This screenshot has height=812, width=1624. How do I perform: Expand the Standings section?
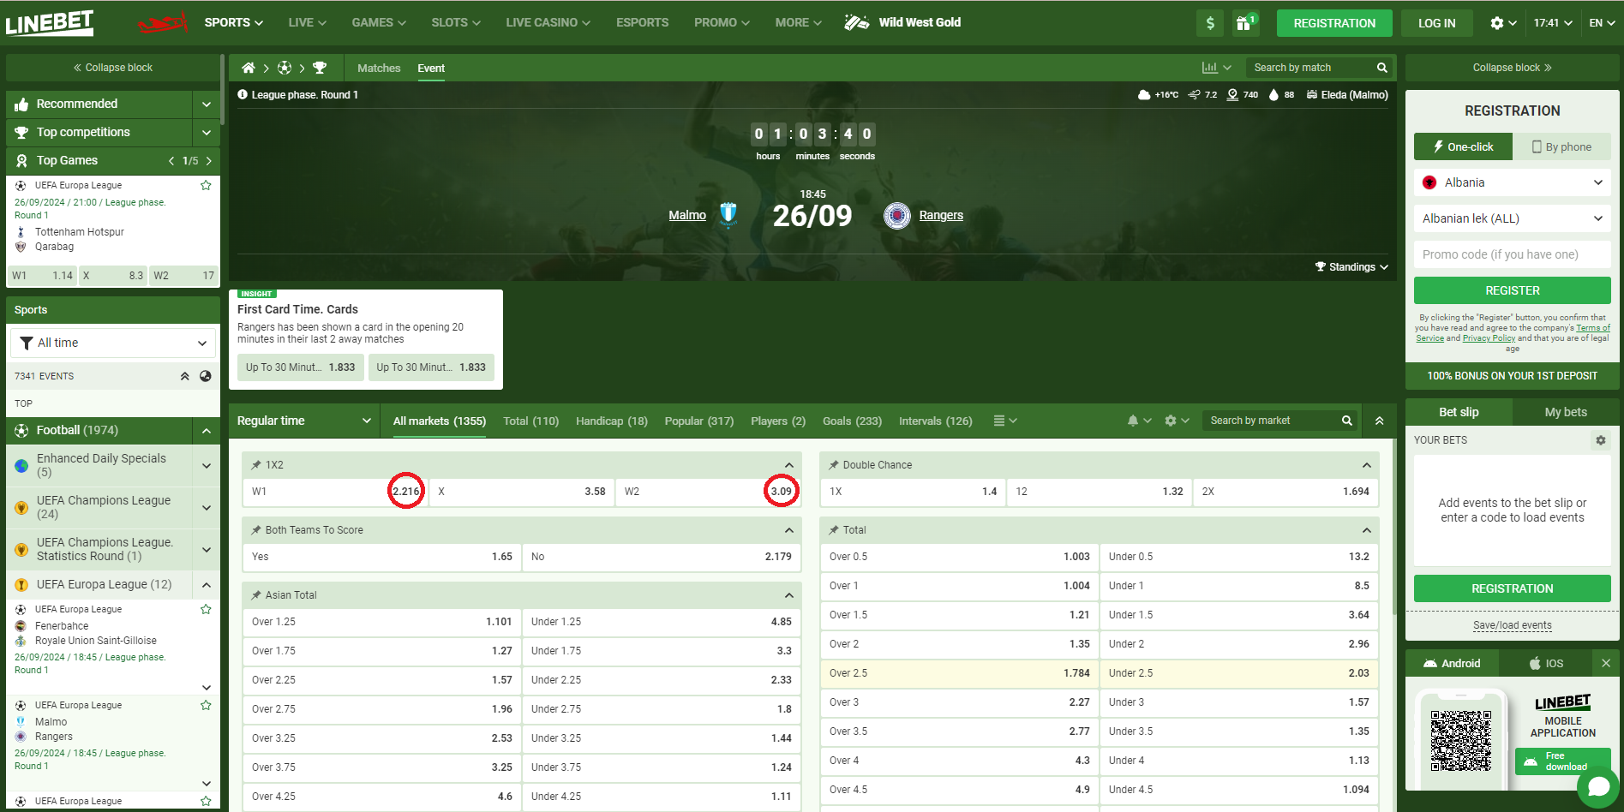1351,267
